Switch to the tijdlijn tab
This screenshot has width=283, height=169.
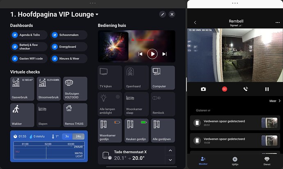coord(235,161)
